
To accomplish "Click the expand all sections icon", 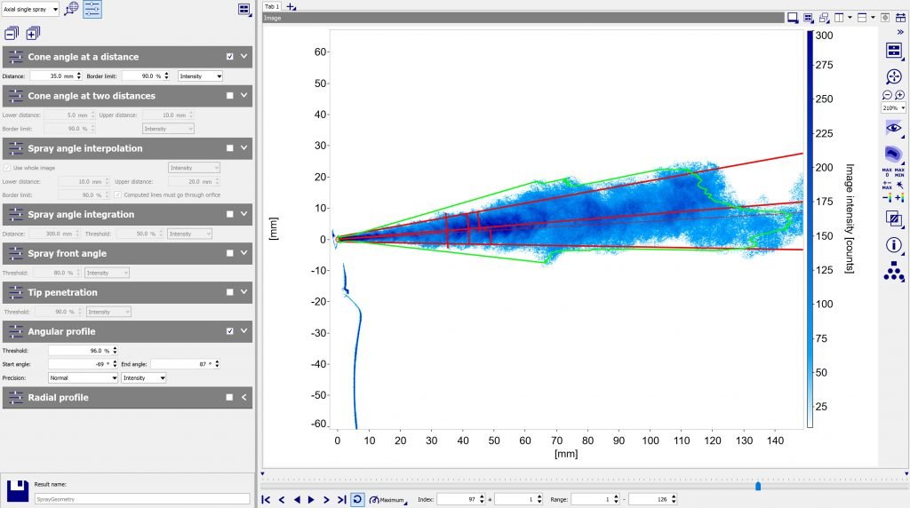I will pyautogui.click(x=33, y=34).
